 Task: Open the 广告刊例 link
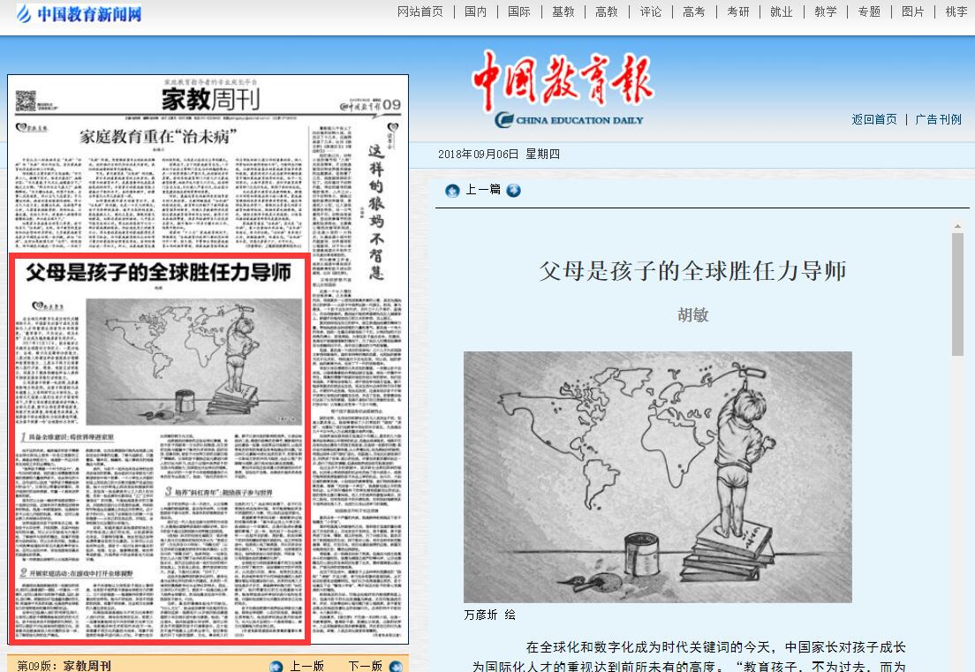click(938, 119)
